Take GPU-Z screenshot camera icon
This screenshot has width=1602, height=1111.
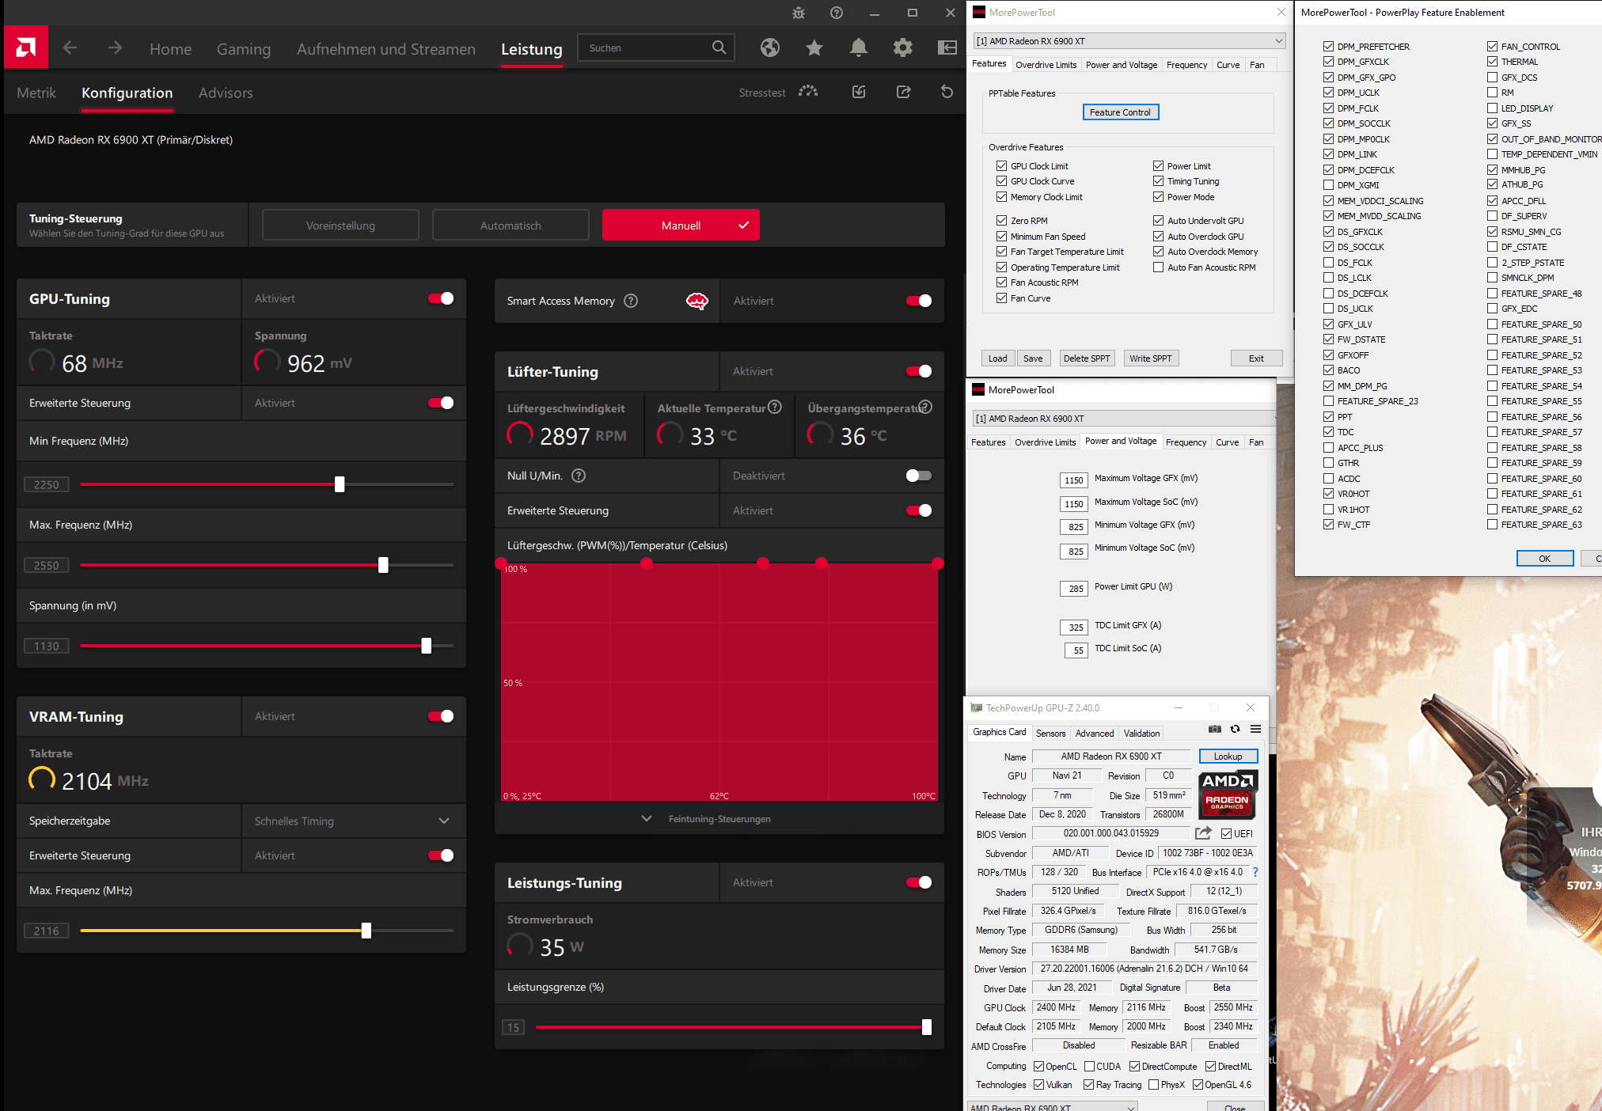click(1215, 730)
